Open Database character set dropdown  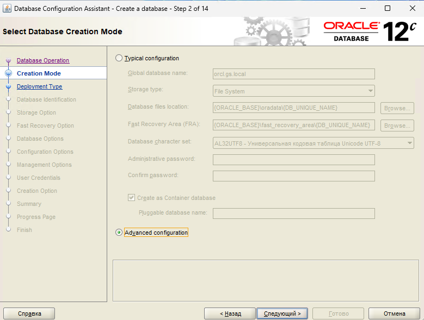click(313, 143)
